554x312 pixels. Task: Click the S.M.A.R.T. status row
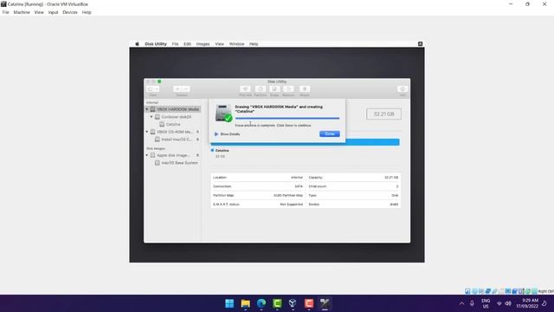258,205
